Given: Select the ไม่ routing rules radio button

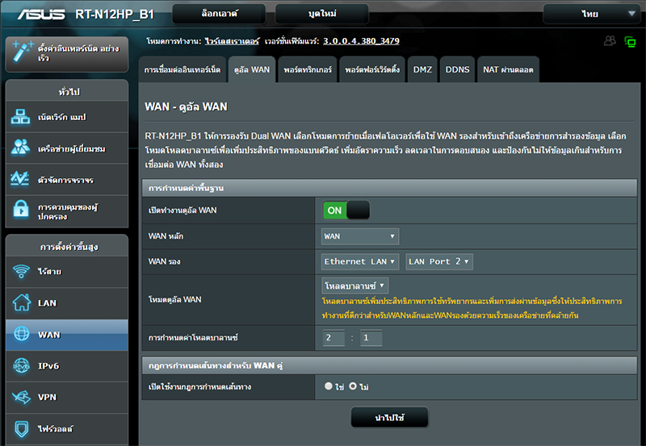Looking at the screenshot, I should pos(353,386).
